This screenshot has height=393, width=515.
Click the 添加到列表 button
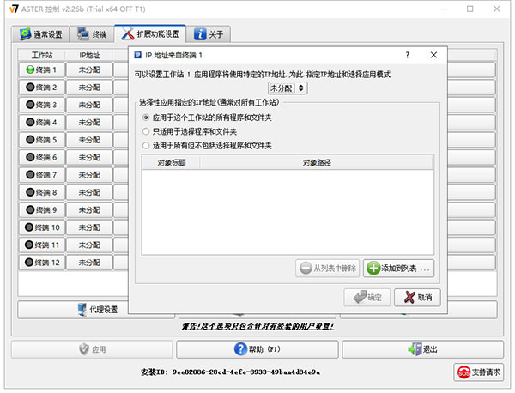[398, 269]
